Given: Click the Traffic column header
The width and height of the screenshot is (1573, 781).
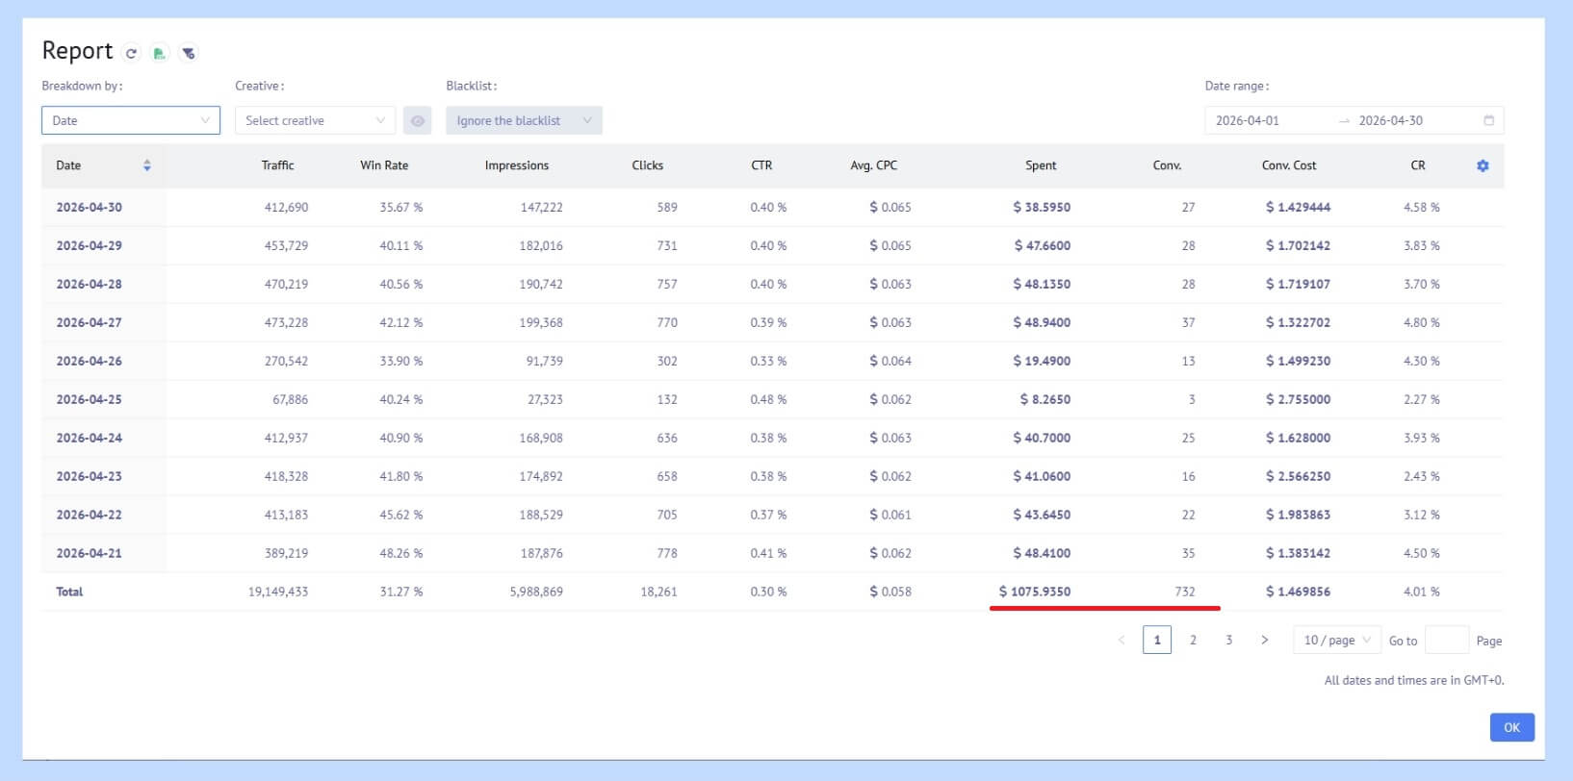Looking at the screenshot, I should point(277,165).
